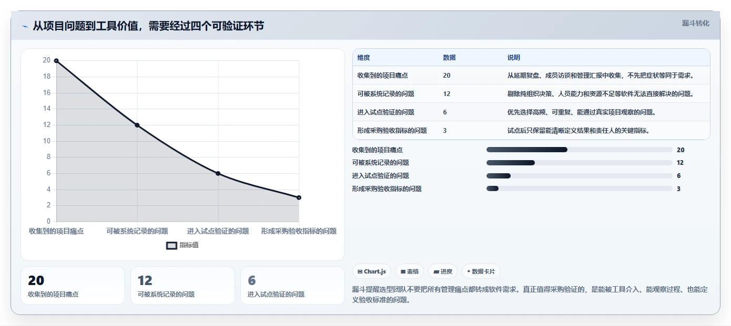
Task: Click progress bar for 可被系统记录的问题
Action: 580,163
